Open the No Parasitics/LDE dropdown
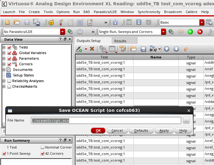This screenshot has width=214, height=165. 63,32
